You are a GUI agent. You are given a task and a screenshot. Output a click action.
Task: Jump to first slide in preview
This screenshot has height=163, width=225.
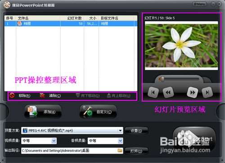(x=153, y=92)
